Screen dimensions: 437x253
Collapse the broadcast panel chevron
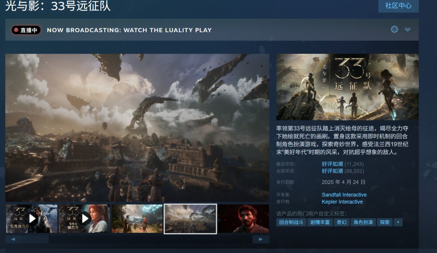407,30
